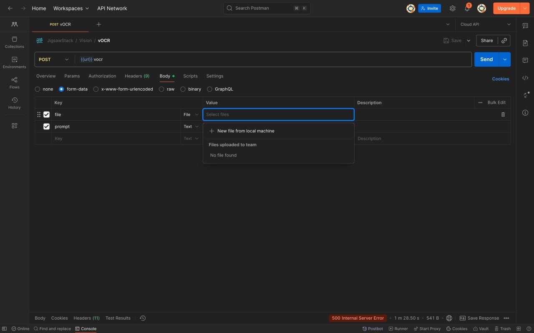Screen dimensions: 534x333
Task: Open the documentation icon in right sidebar
Action: tap(525, 43)
